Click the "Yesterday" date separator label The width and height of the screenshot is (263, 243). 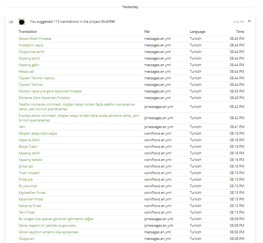130,7
